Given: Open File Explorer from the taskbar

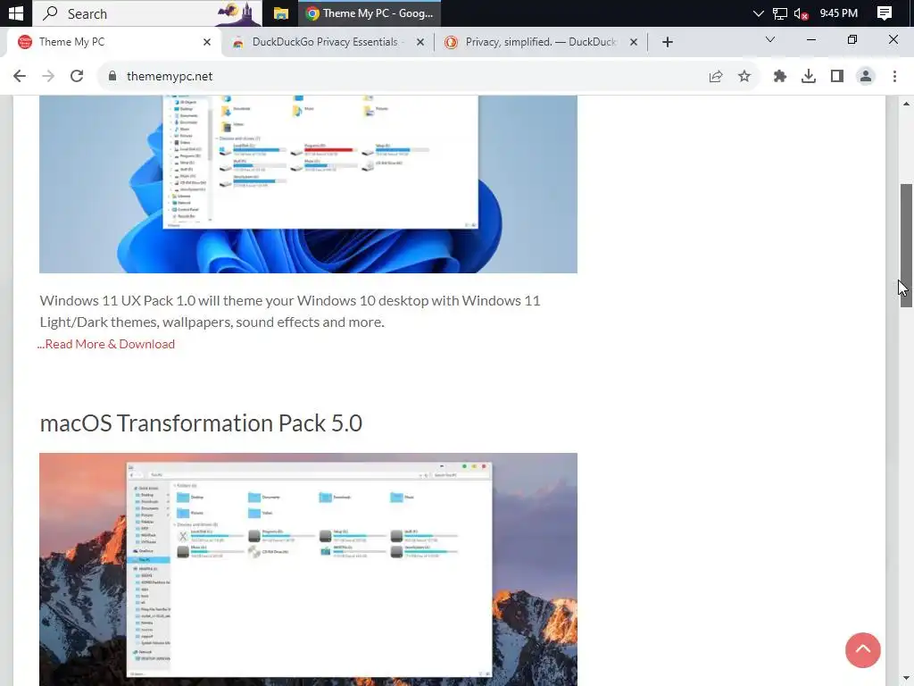Looking at the screenshot, I should pyautogui.click(x=281, y=13).
